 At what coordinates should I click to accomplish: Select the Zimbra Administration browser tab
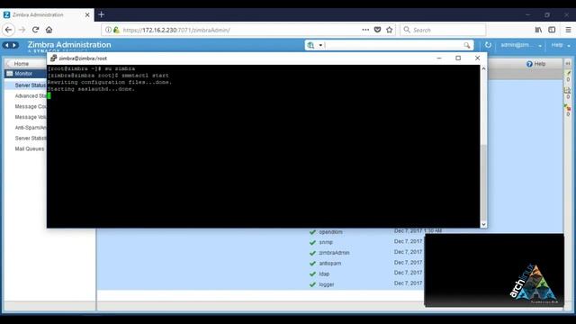47,14
